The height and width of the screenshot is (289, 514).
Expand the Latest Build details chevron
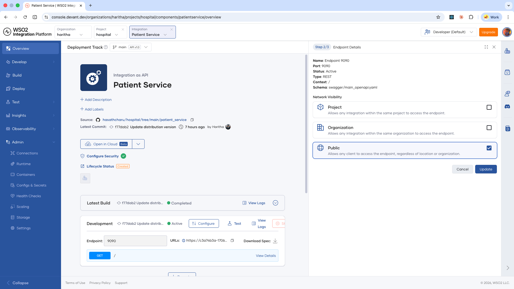pos(275,203)
